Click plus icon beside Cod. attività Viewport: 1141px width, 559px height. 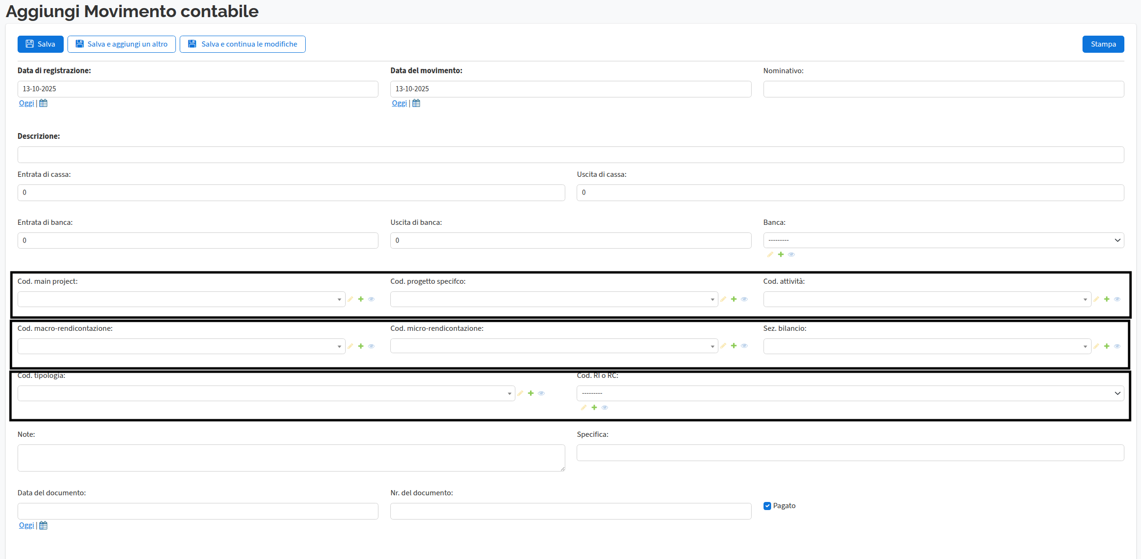coord(1107,299)
